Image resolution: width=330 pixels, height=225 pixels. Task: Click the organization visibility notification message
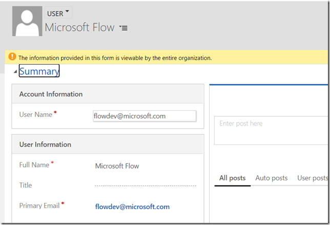coord(115,58)
